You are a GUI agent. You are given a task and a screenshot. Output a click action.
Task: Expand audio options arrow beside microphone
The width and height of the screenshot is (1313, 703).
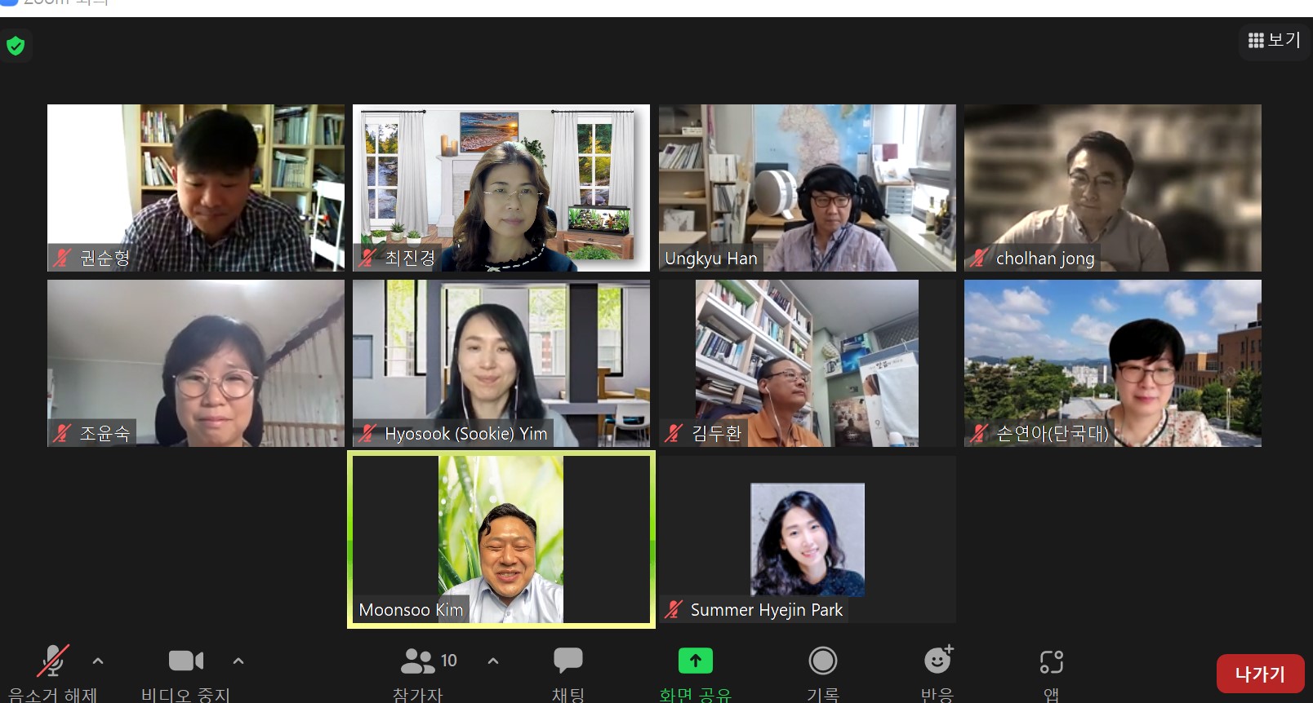[98, 661]
